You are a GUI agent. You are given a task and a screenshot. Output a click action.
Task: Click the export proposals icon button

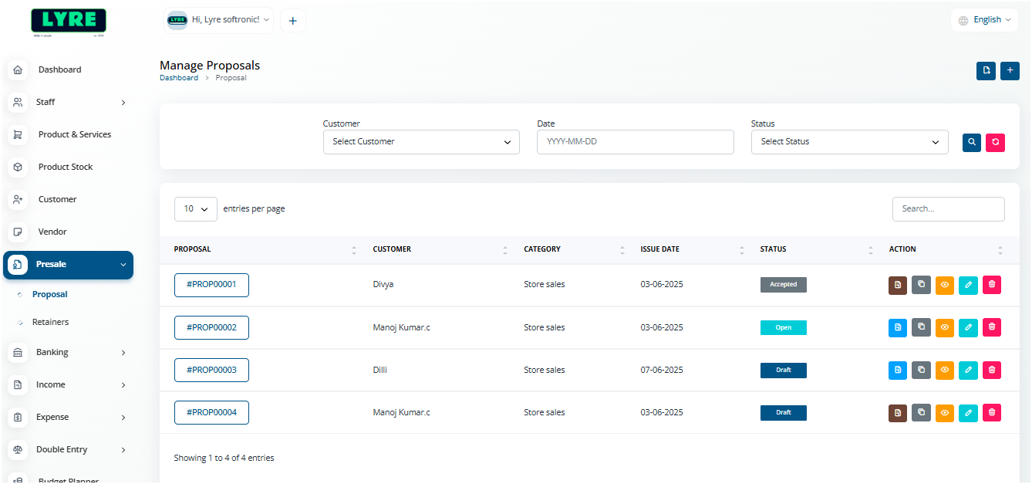pos(986,71)
